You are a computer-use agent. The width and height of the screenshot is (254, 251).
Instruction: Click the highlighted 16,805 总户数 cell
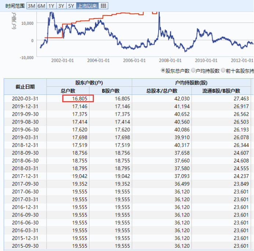coord(78,98)
